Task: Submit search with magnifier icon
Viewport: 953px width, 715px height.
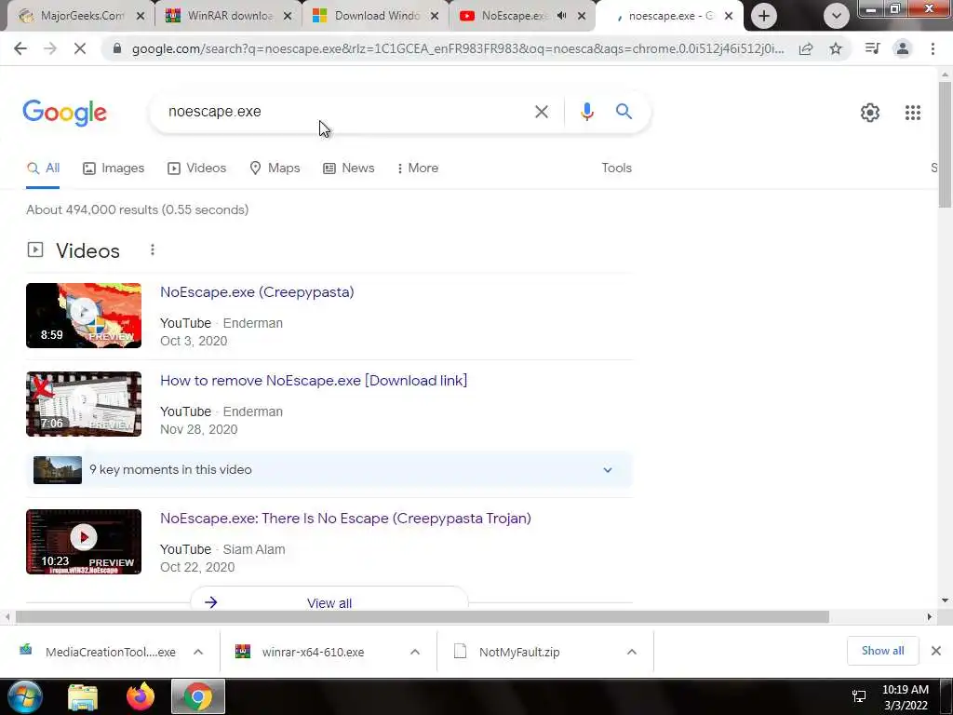Action: [x=624, y=112]
